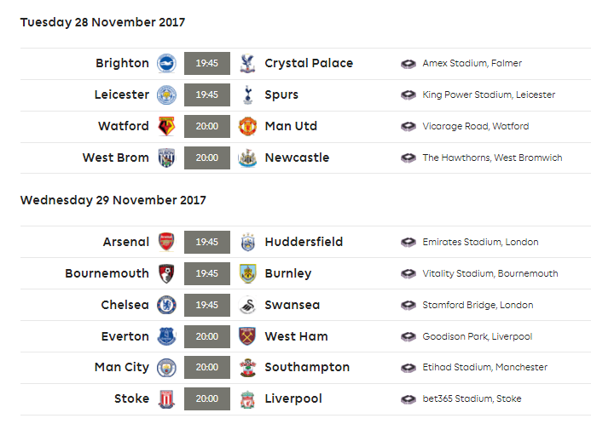This screenshot has width=591, height=424.
Task: Click the Crystal Palace club crest
Action: coord(247,63)
